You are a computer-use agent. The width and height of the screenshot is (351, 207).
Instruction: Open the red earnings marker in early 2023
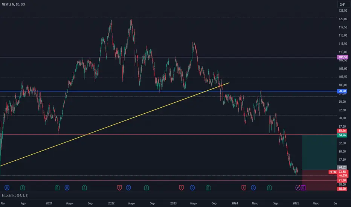181,187
